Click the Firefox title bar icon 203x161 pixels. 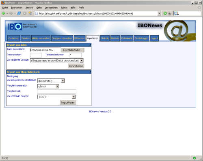coord(3,2)
